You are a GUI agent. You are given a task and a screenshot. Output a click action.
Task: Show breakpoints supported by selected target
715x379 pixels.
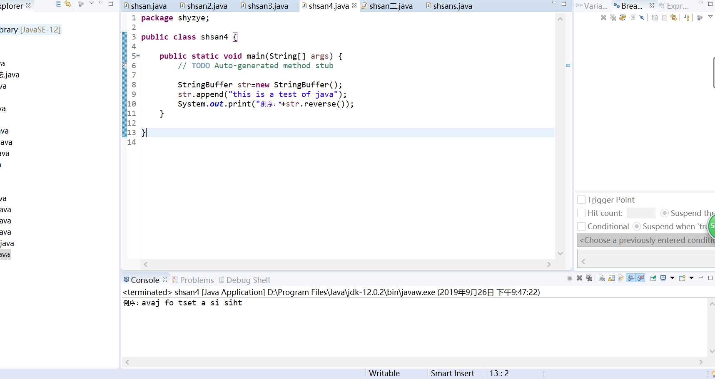point(623,17)
